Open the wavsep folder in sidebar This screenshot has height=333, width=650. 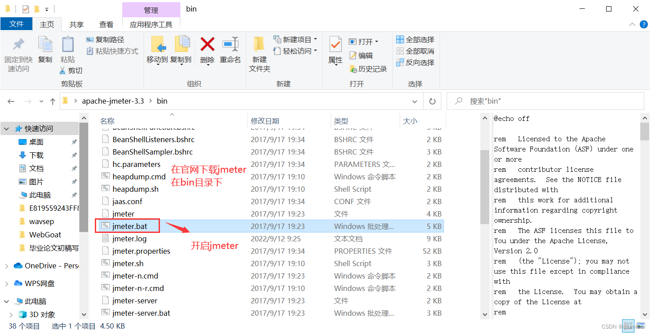42,221
